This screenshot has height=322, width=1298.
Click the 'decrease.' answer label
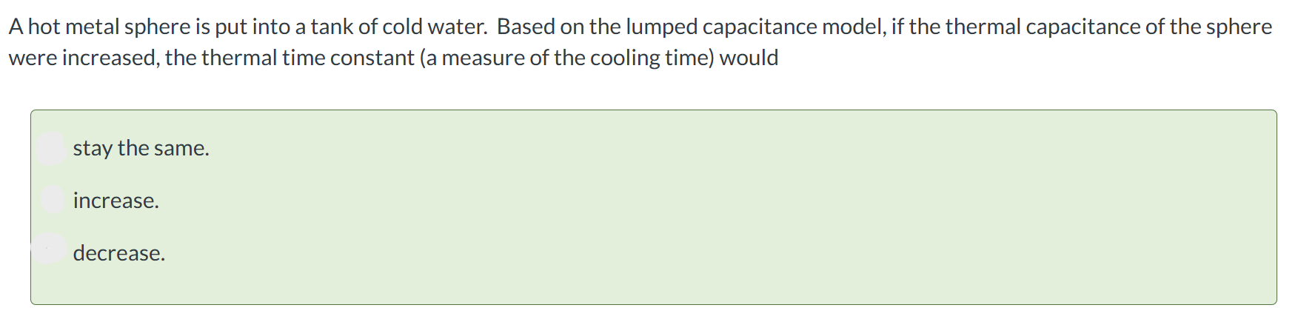pos(118,253)
